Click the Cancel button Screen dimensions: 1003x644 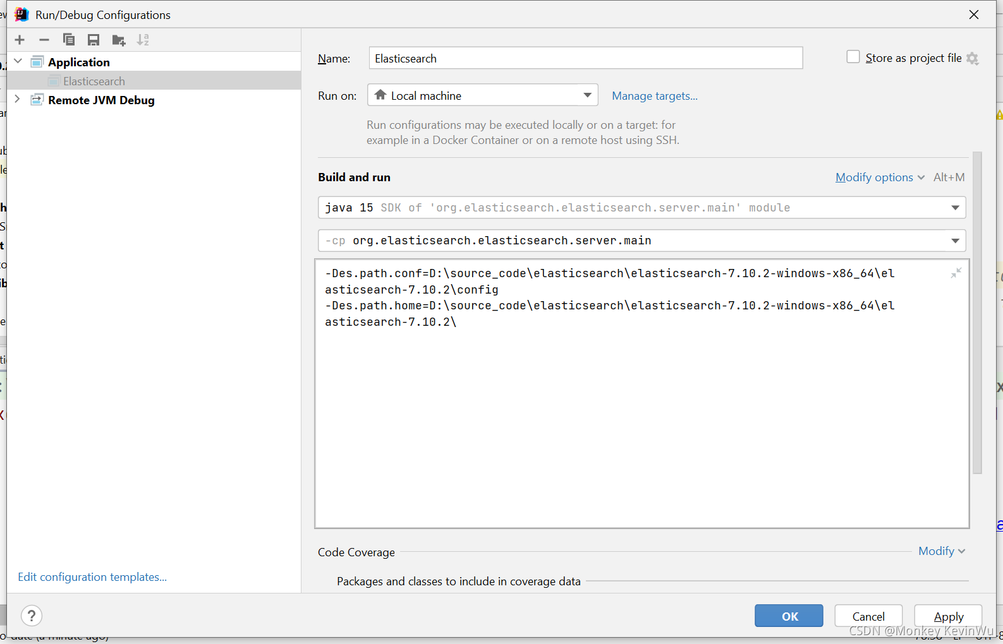point(868,616)
